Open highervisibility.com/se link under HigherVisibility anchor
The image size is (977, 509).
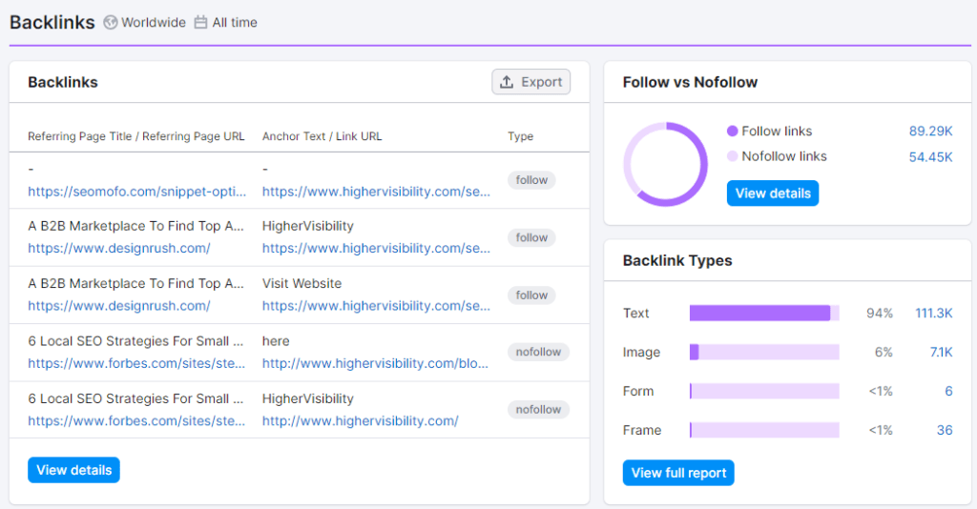pyautogui.click(x=376, y=248)
